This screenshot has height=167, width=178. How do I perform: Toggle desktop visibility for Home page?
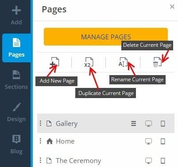[148, 141]
